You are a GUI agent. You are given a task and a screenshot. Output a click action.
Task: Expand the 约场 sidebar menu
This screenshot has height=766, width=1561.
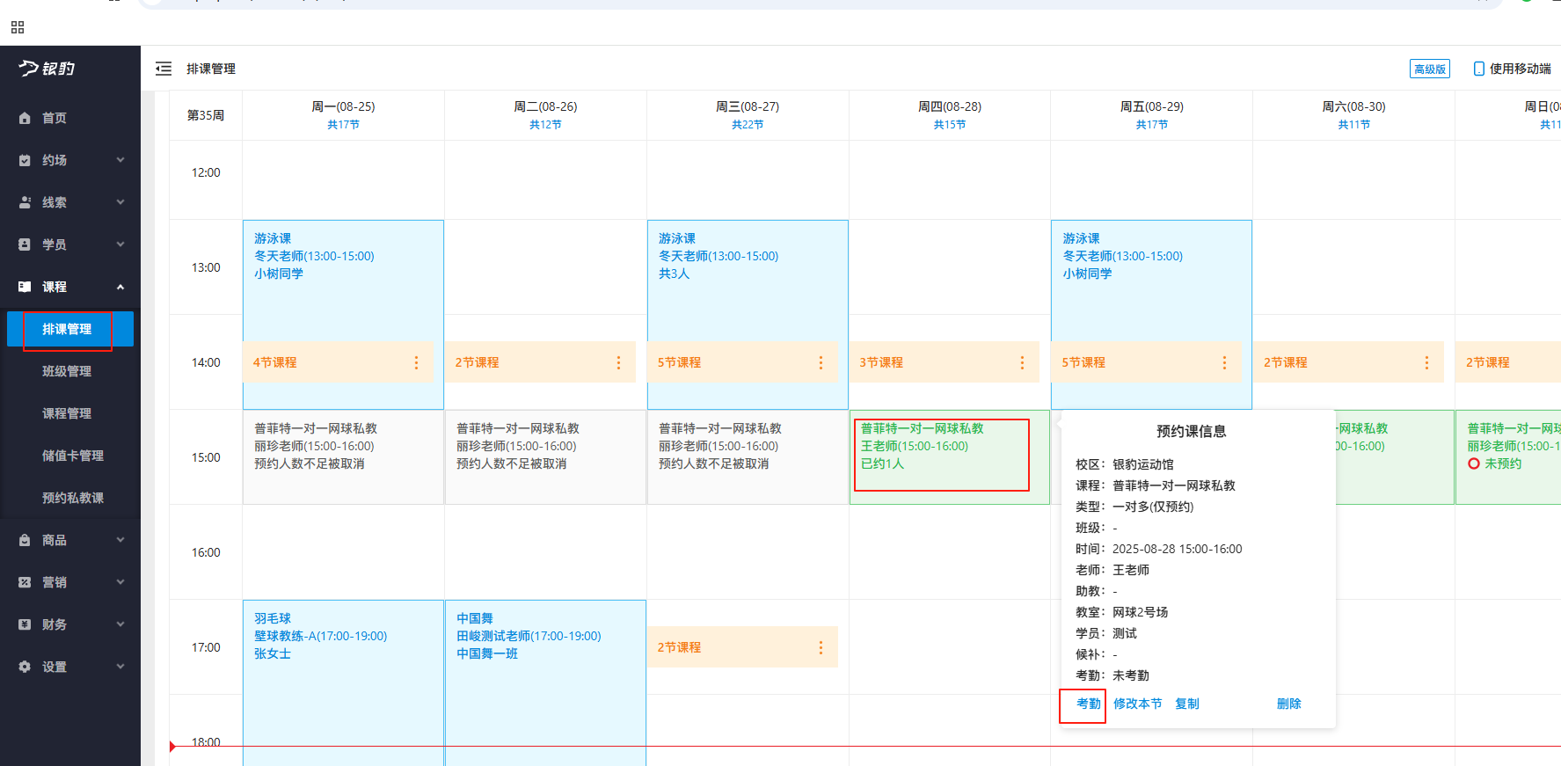(x=120, y=160)
